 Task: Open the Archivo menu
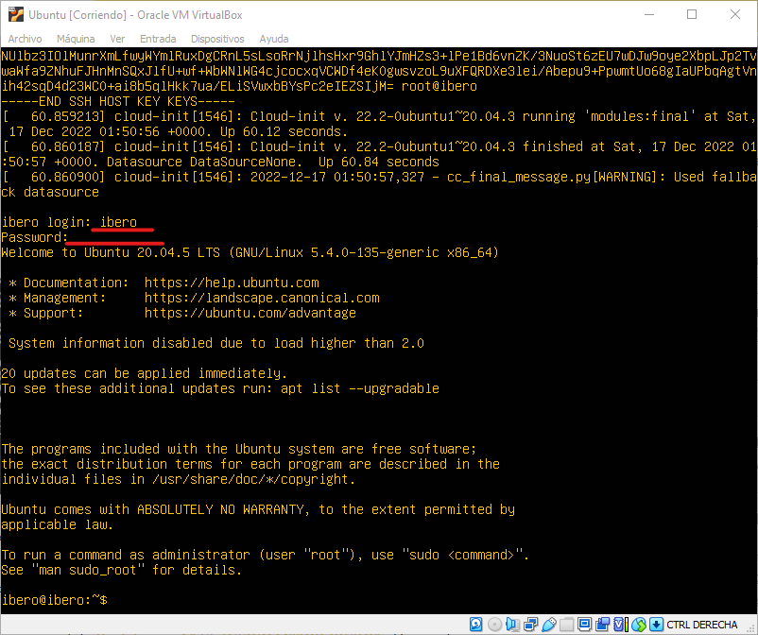point(25,39)
